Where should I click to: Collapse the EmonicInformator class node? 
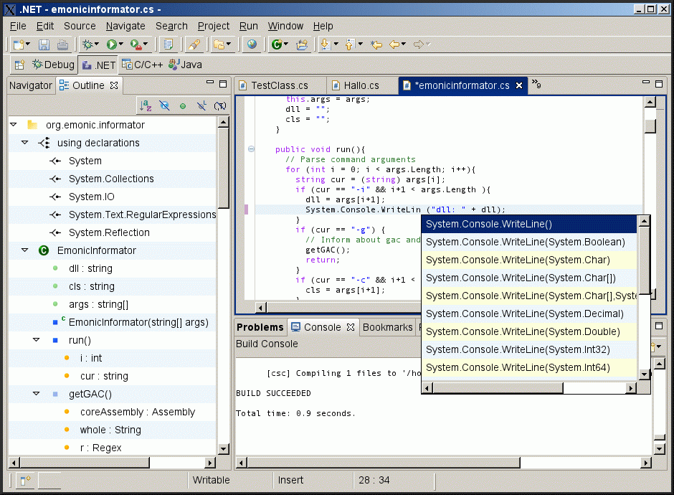pos(24,250)
